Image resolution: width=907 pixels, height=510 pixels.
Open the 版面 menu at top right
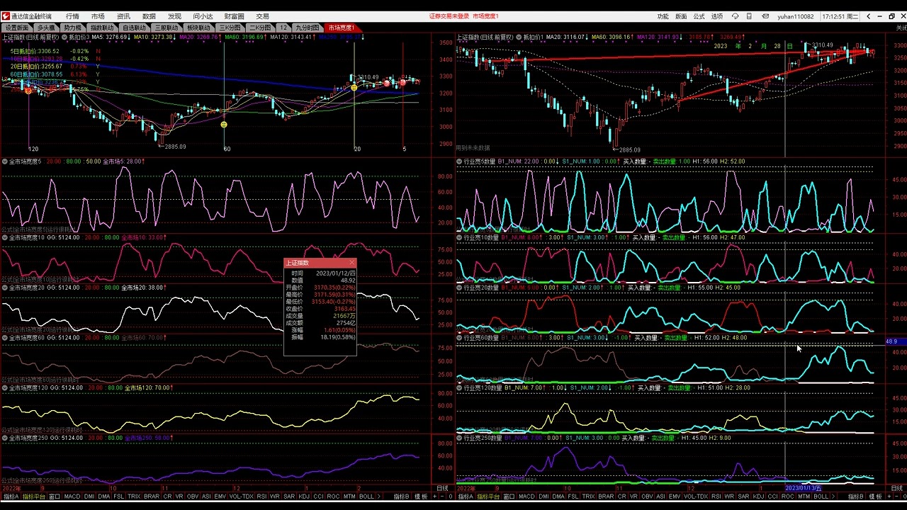(x=681, y=16)
